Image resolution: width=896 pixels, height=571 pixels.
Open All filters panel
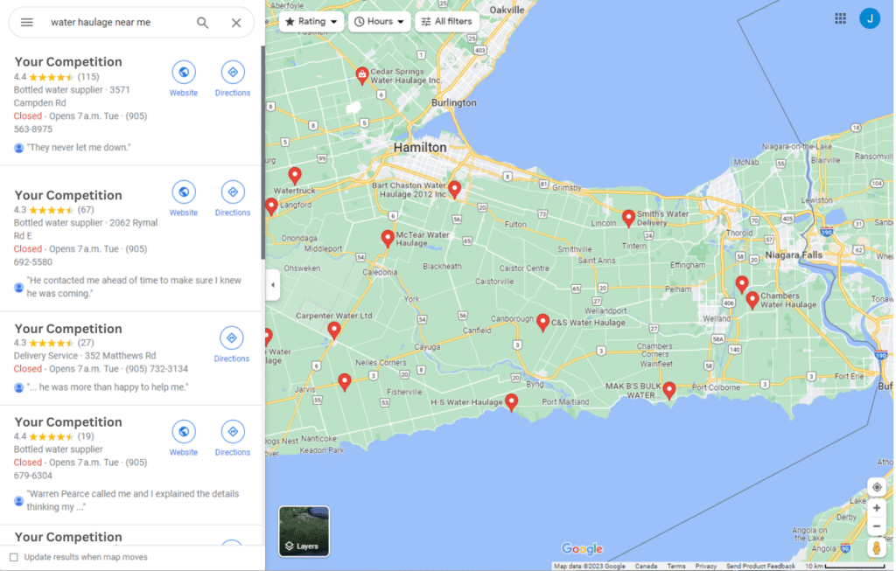[x=447, y=22]
